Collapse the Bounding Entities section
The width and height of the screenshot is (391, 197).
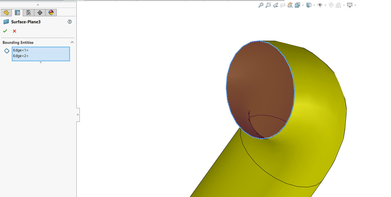[72, 42]
